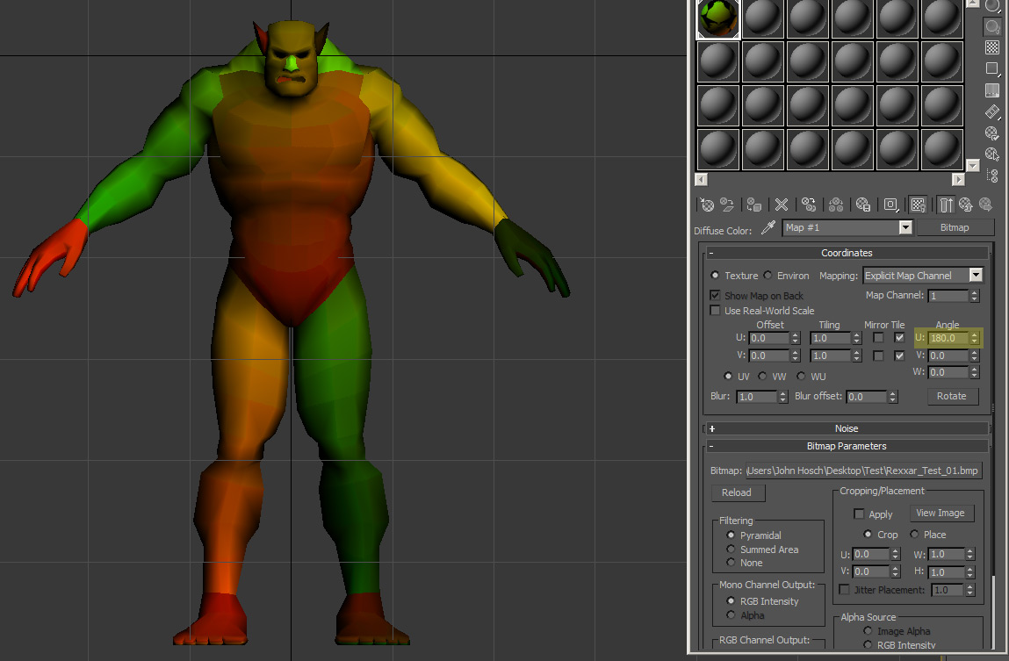Select the VW coordinate radio button

[762, 377]
